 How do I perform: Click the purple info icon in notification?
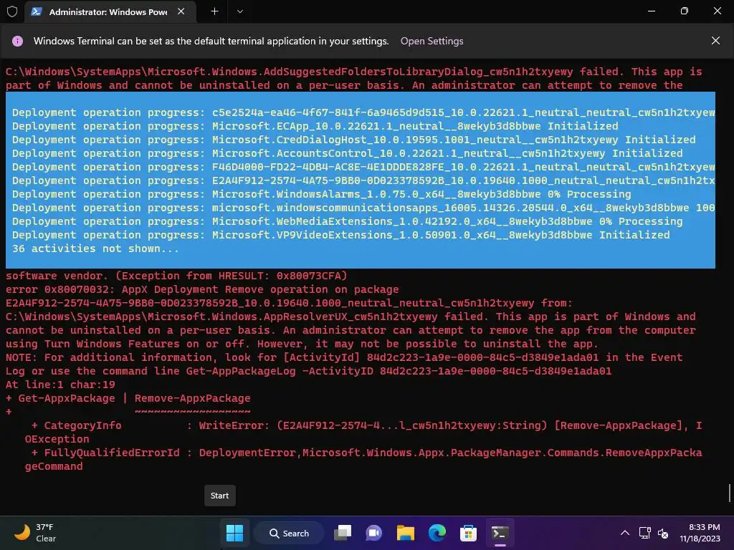(17, 41)
